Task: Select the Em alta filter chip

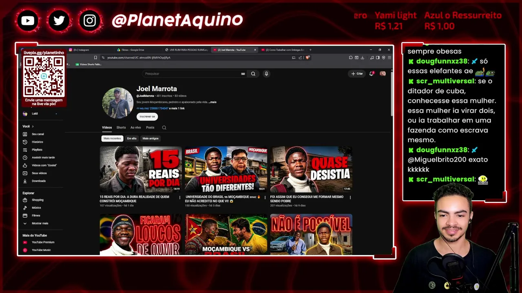Action: click(132, 138)
